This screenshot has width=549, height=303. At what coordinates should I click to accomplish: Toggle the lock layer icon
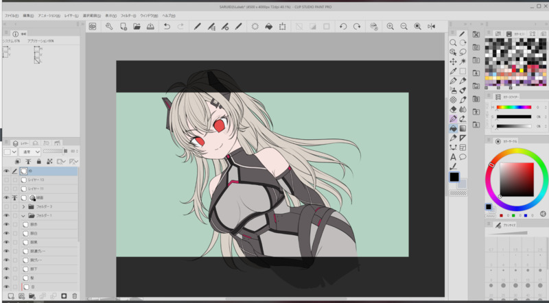[39, 161]
